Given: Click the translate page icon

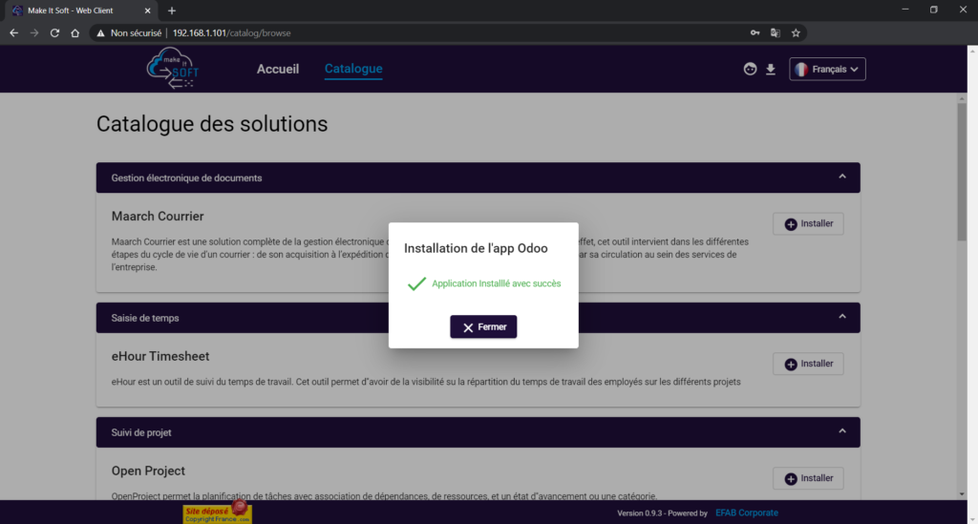Looking at the screenshot, I should [x=776, y=33].
